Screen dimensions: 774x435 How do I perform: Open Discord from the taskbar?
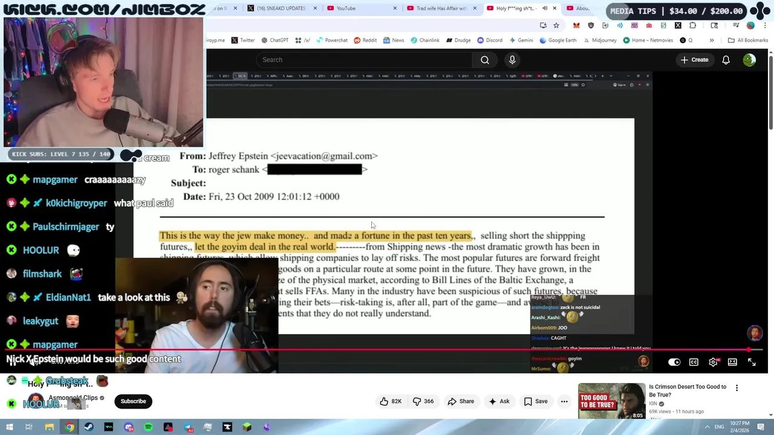(x=129, y=427)
